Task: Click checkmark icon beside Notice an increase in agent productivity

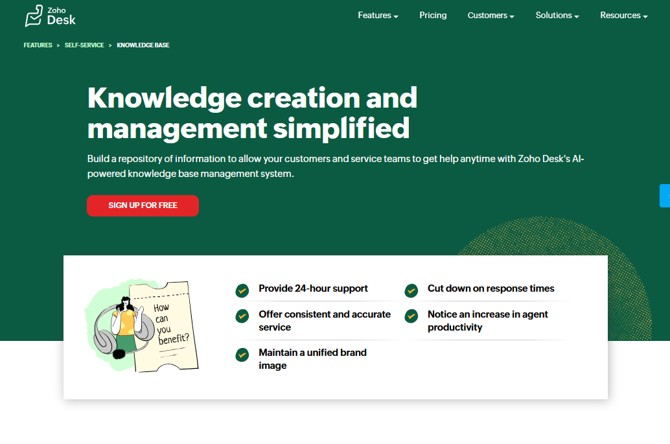Action: point(411,316)
